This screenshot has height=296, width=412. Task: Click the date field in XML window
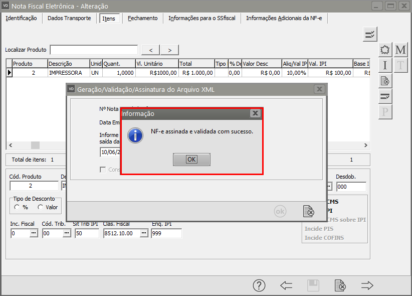coord(110,152)
